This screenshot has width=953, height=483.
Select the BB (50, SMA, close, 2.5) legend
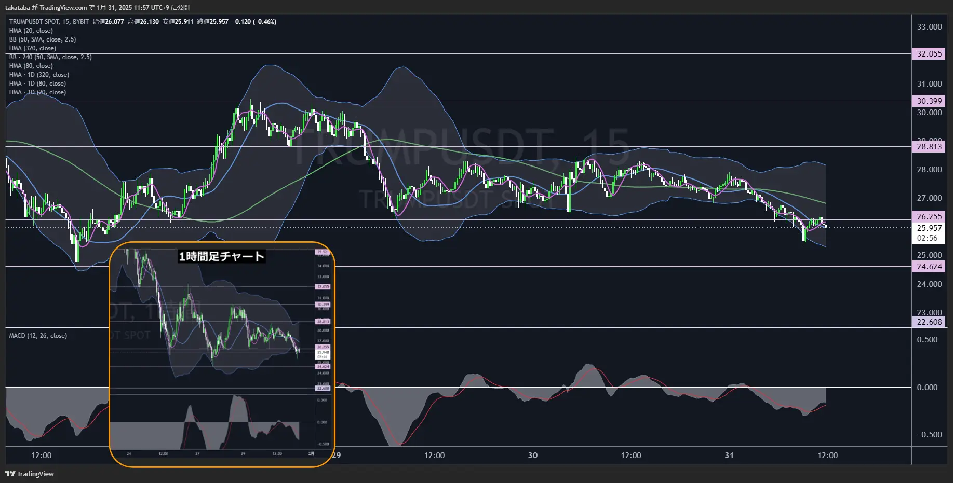42,39
